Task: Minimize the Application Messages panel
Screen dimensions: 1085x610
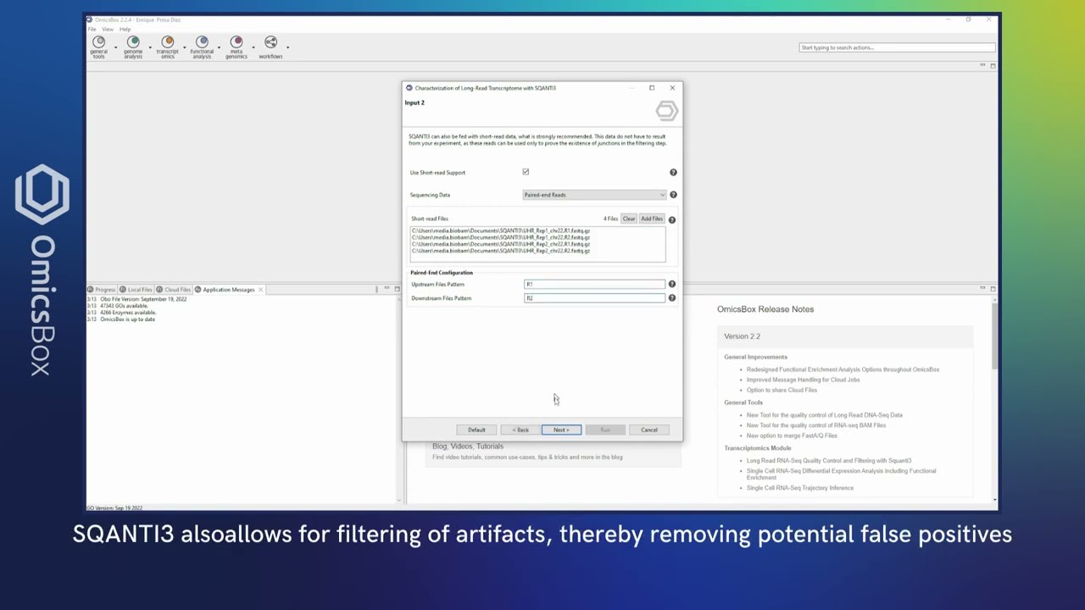Action: click(x=387, y=289)
